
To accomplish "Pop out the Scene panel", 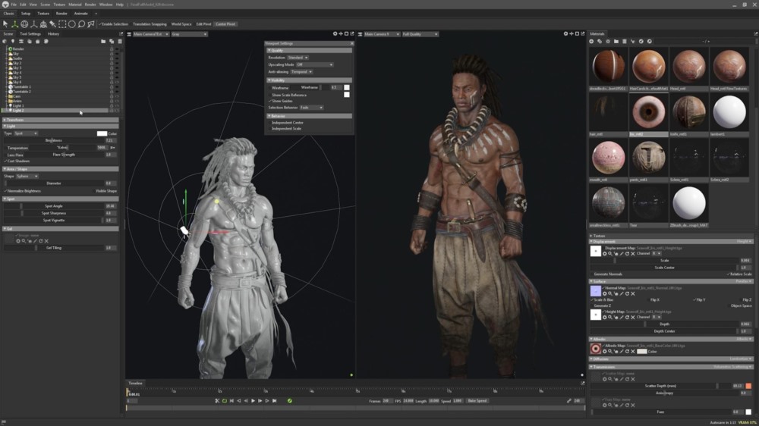I will pyautogui.click(x=121, y=34).
